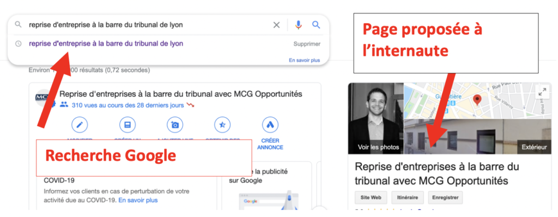Viewport: 558px width, 217px height.
Task: Submit query using the blue magnifier icon
Action: 316,25
